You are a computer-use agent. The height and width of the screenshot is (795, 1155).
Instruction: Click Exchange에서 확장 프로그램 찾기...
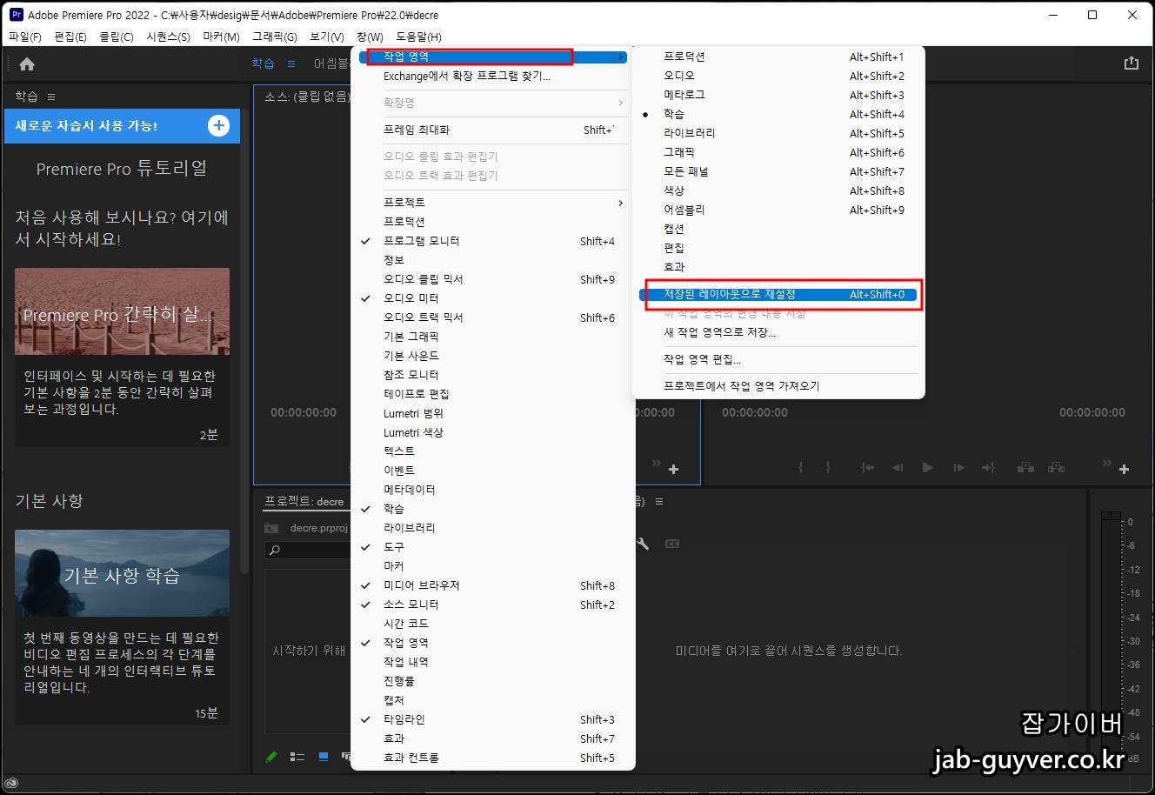[492, 77]
